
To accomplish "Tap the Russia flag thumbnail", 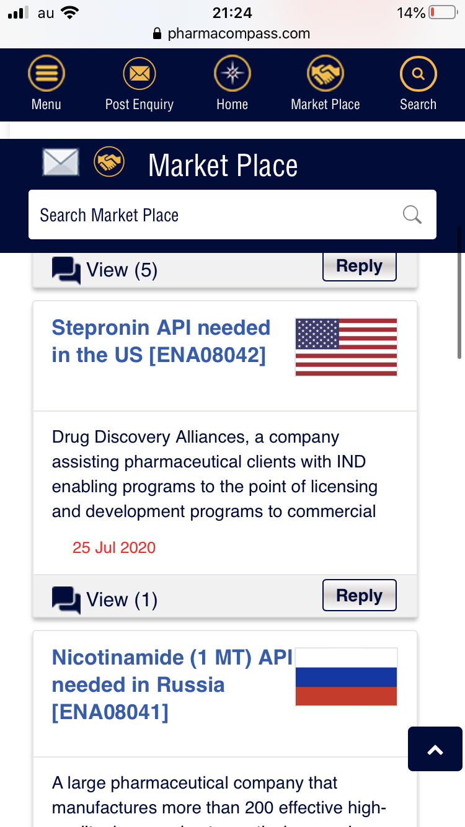I will click(x=346, y=677).
